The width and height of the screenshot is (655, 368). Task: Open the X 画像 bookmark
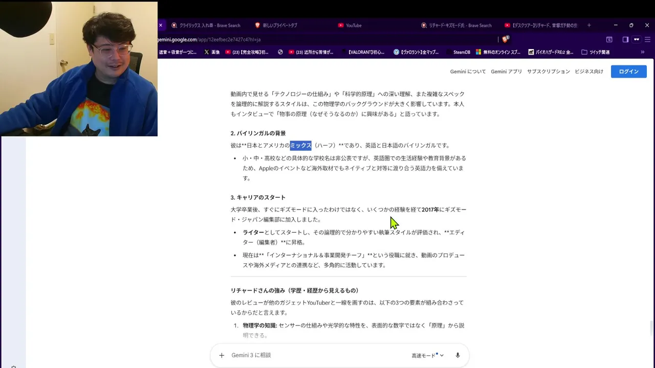(x=212, y=52)
